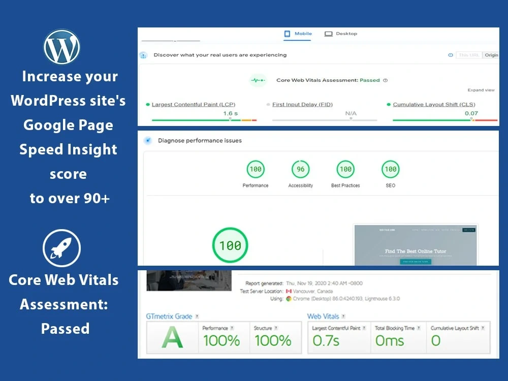
Task: Click the '1.6 s' LCP value
Action: (230, 113)
